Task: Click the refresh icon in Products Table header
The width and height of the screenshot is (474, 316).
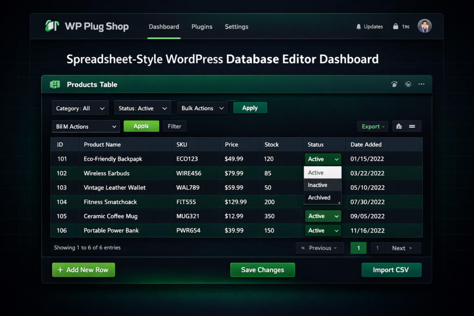Action: (x=394, y=84)
